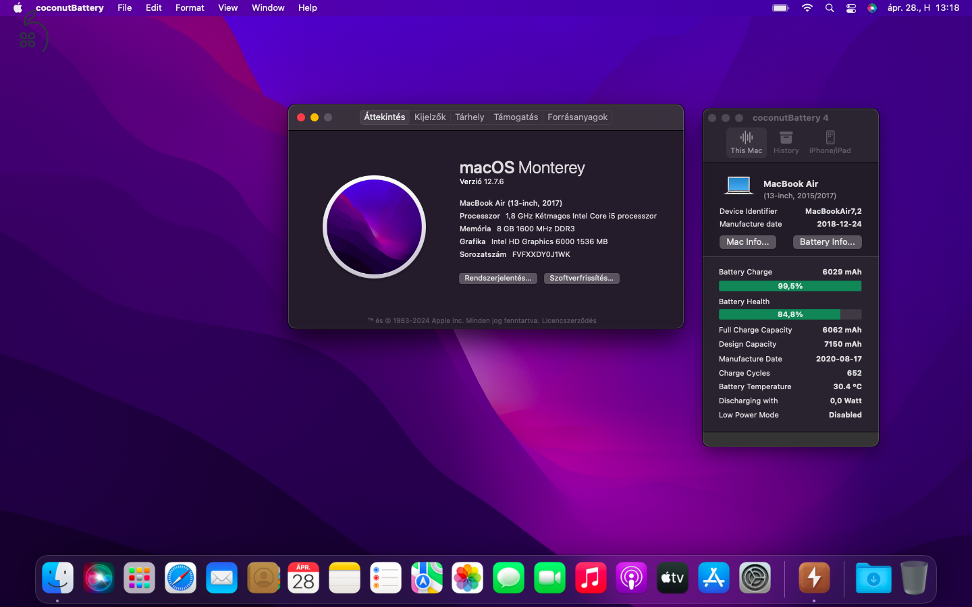Open the File menu

tap(125, 8)
